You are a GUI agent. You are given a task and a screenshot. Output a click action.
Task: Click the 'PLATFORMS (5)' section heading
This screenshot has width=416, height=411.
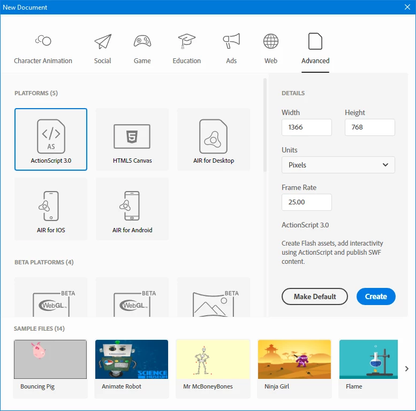pyautogui.click(x=36, y=93)
